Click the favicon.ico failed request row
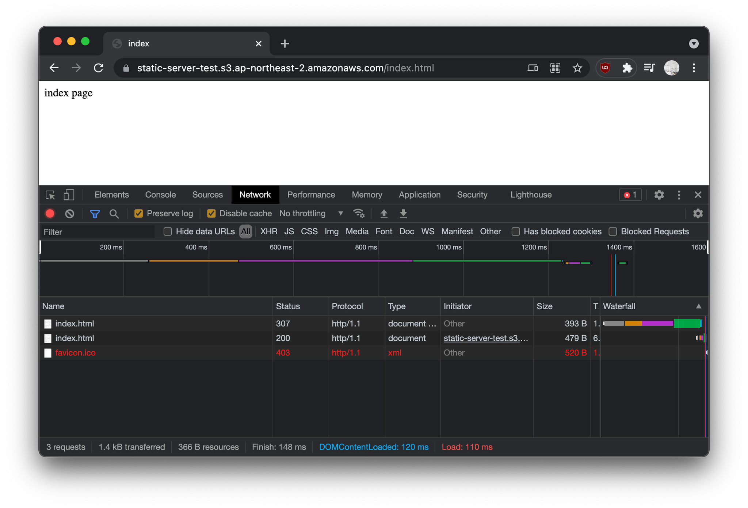Screen dimensions: 748x508 point(76,352)
